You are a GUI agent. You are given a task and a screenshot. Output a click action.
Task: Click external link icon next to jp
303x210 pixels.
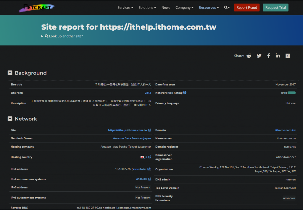tap(149, 157)
